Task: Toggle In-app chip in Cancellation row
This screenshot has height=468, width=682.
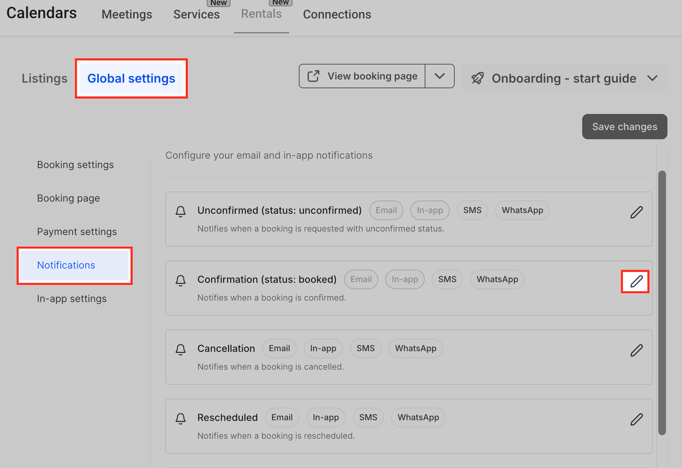Action: 323,348
